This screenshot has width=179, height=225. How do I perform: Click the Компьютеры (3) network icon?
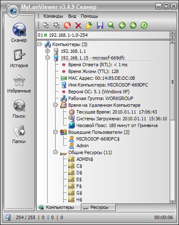(48, 44)
